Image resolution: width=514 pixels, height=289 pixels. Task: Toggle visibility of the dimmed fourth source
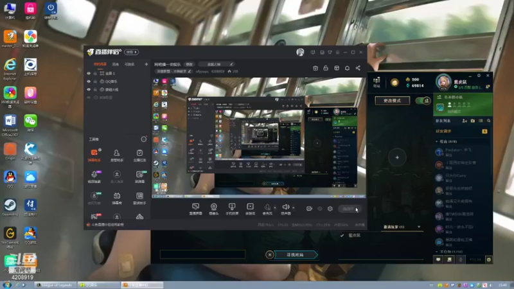89,98
